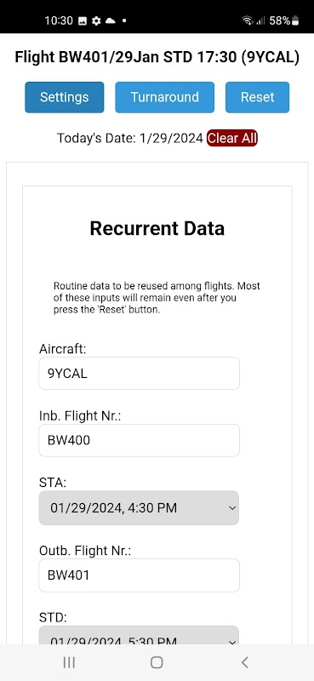This screenshot has height=681, width=314.
Task: Tap the cloud icon in status bar
Action: (x=111, y=20)
